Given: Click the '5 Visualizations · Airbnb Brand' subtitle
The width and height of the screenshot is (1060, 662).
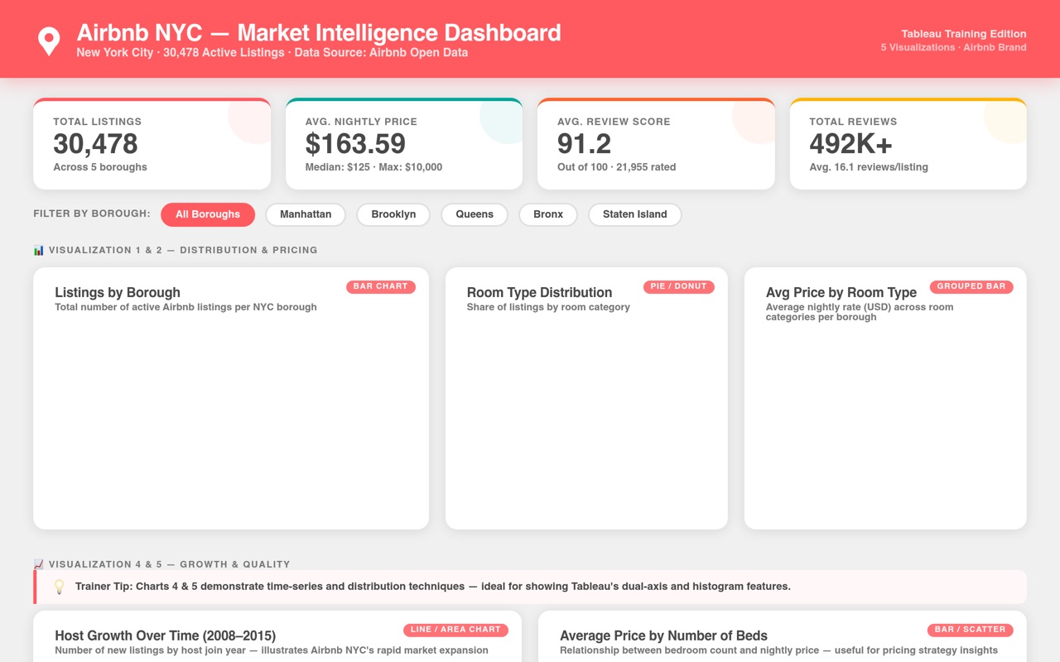Looking at the screenshot, I should (954, 48).
